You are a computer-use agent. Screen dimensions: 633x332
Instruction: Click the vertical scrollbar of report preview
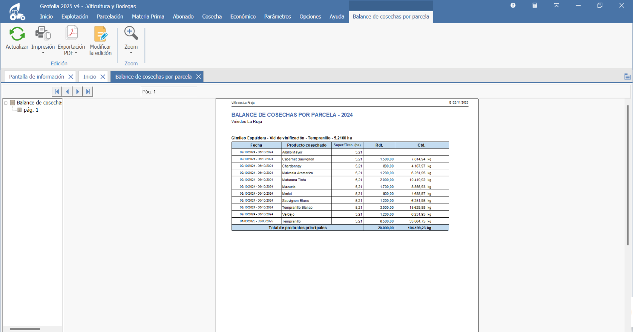(x=627, y=175)
